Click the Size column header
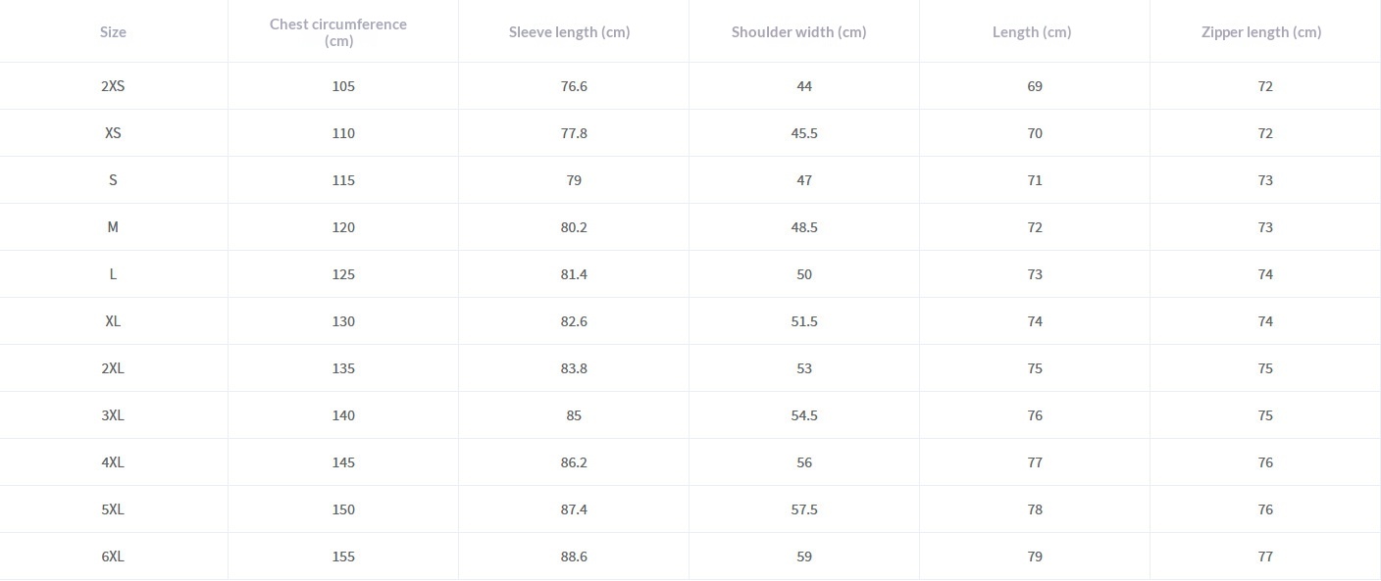This screenshot has height=581, width=1381. point(113,31)
